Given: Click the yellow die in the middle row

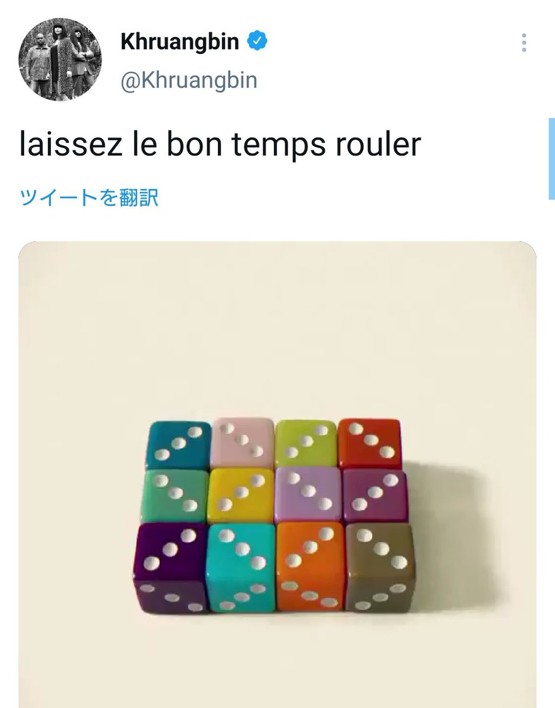Looking at the screenshot, I should [x=241, y=496].
